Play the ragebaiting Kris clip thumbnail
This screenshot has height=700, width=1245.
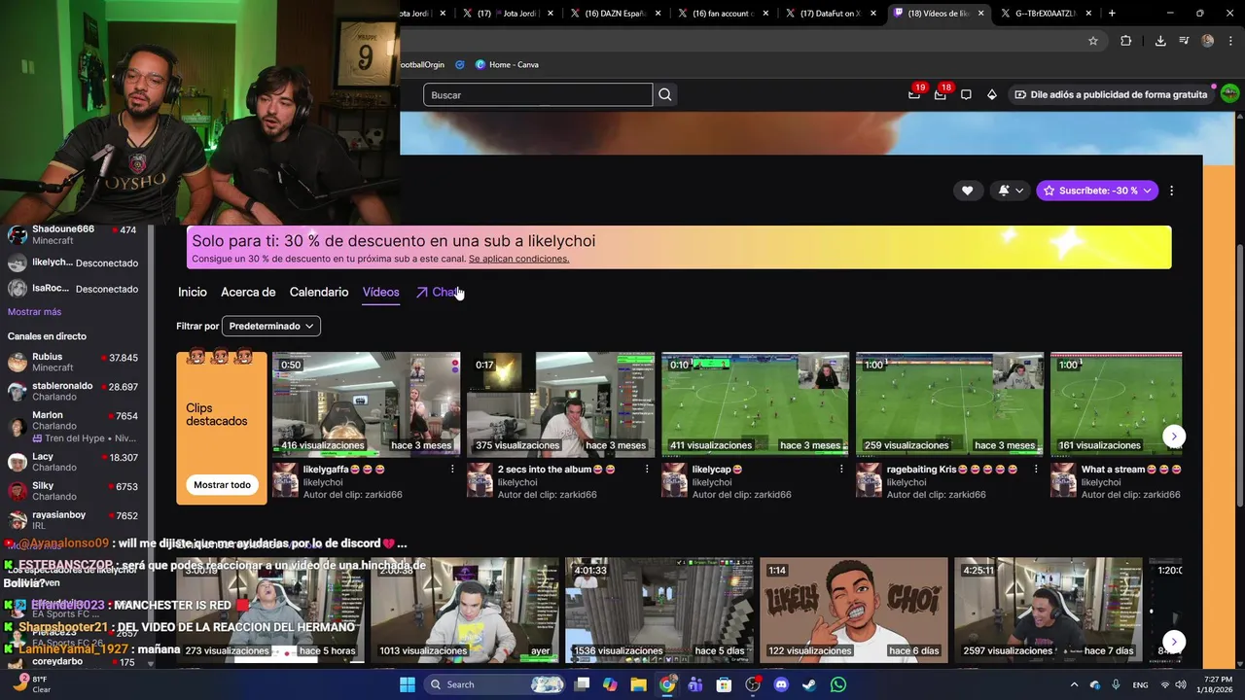(950, 404)
